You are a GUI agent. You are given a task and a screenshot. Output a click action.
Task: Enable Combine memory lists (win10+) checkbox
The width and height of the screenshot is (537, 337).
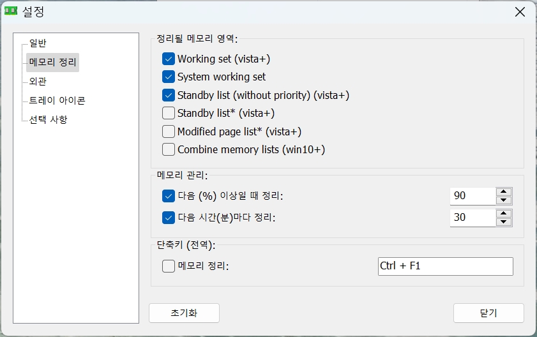(x=169, y=149)
